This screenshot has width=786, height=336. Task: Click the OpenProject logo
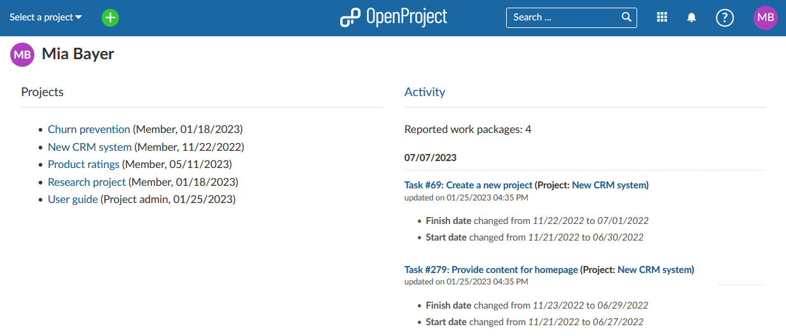[394, 17]
